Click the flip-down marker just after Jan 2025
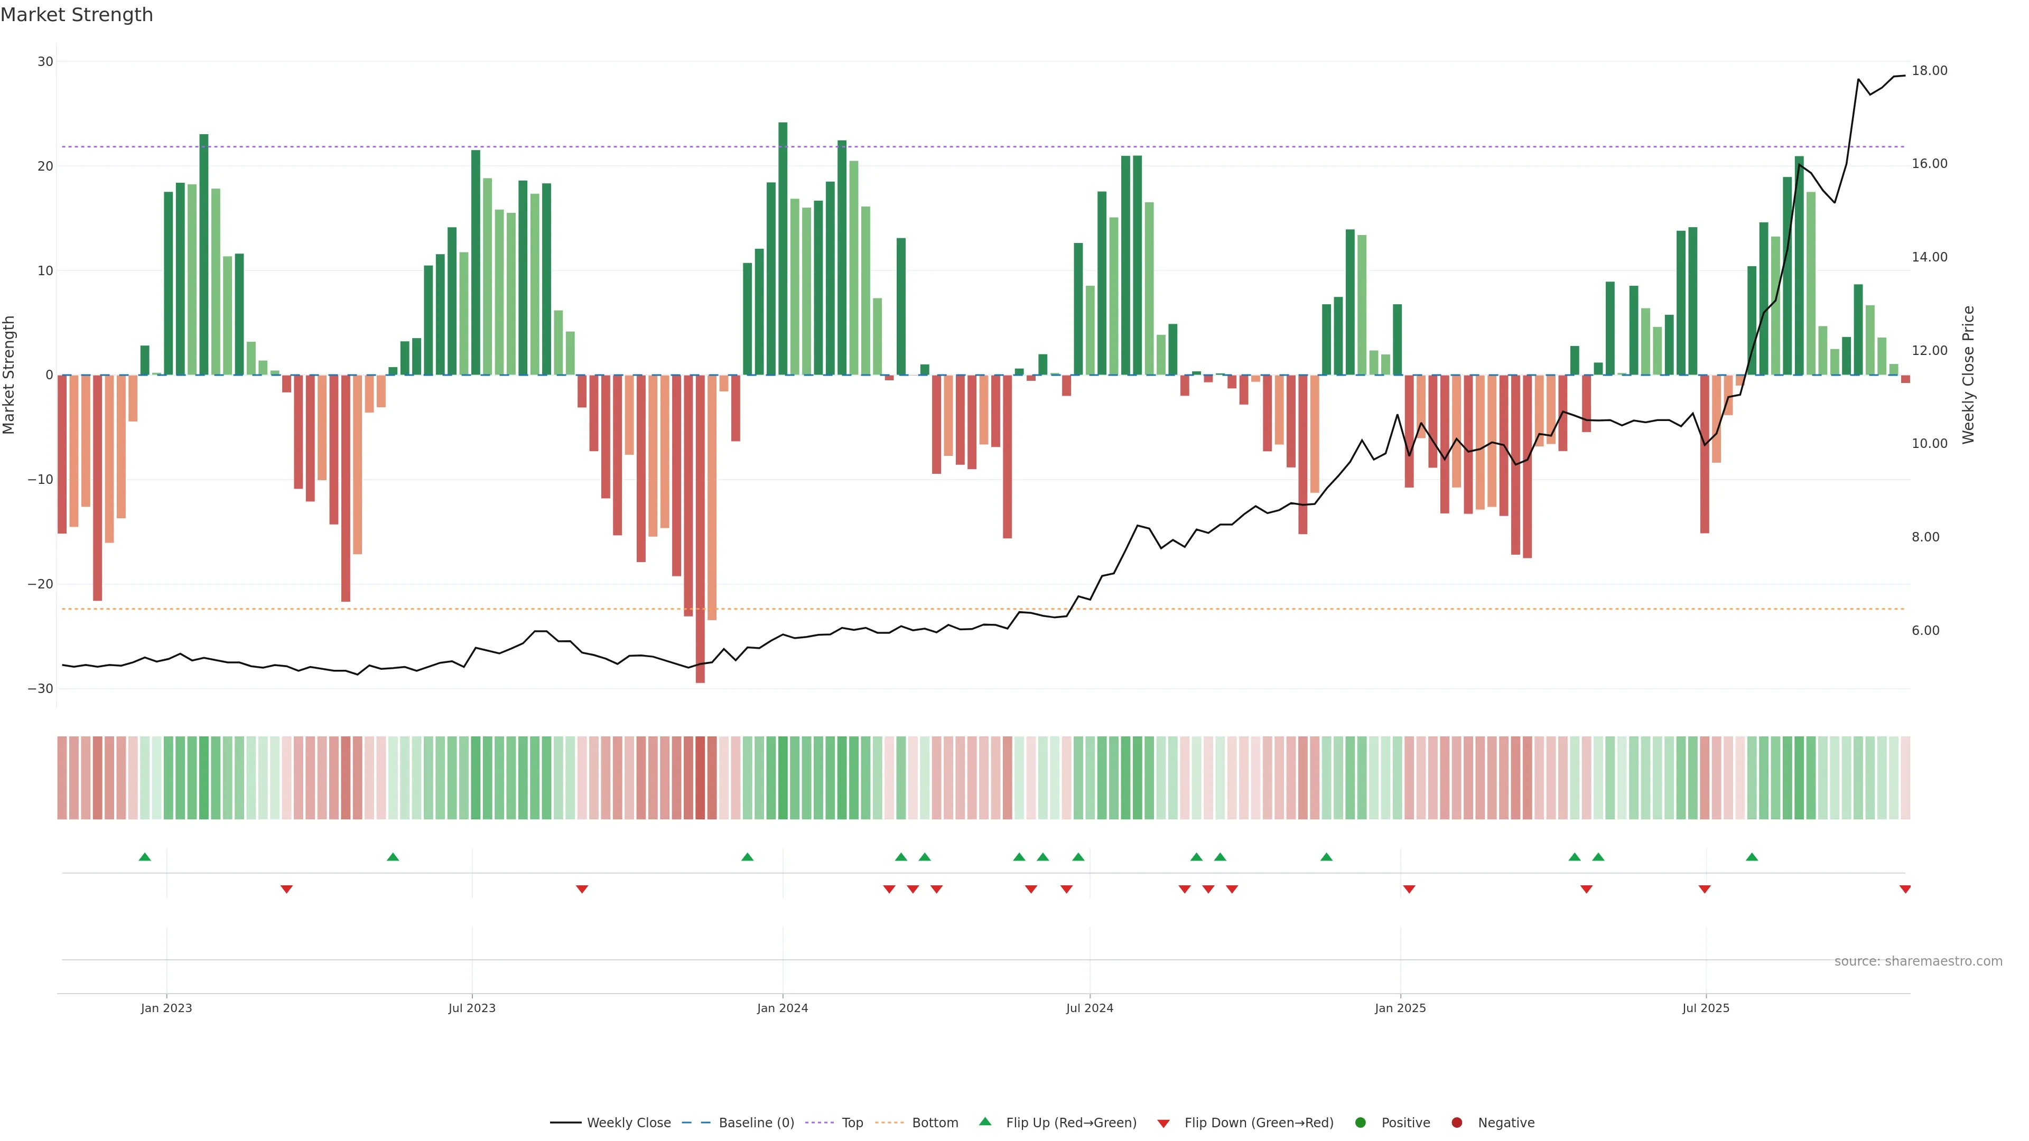2029x1141 pixels. [1409, 889]
